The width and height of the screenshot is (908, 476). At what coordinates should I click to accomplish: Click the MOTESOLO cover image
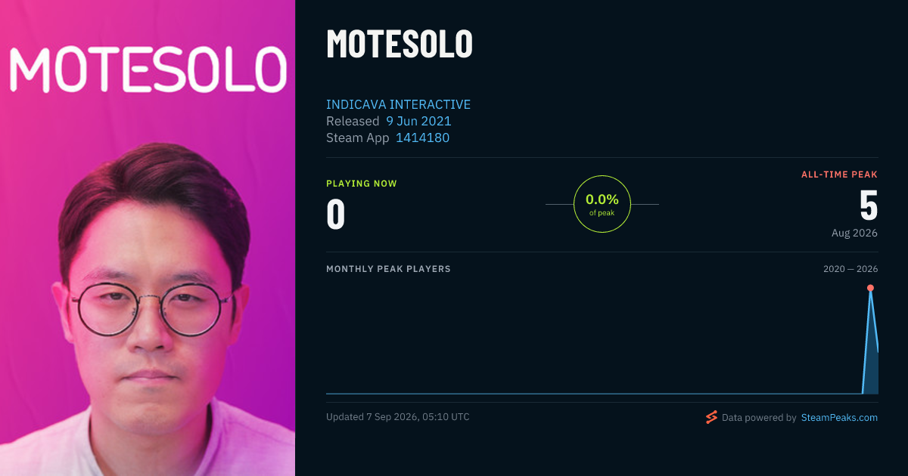148,238
